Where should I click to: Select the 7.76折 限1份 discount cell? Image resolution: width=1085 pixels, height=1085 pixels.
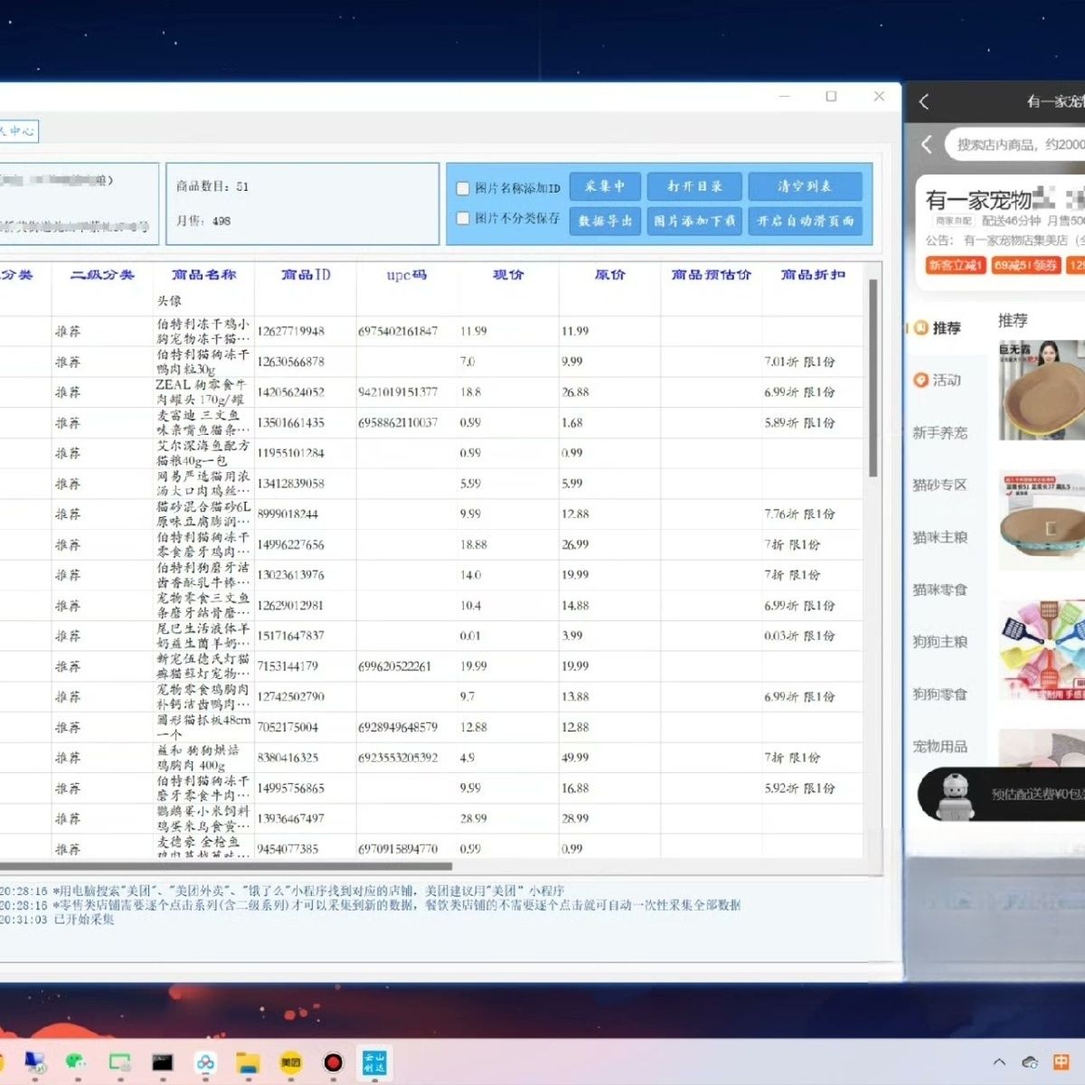799,514
